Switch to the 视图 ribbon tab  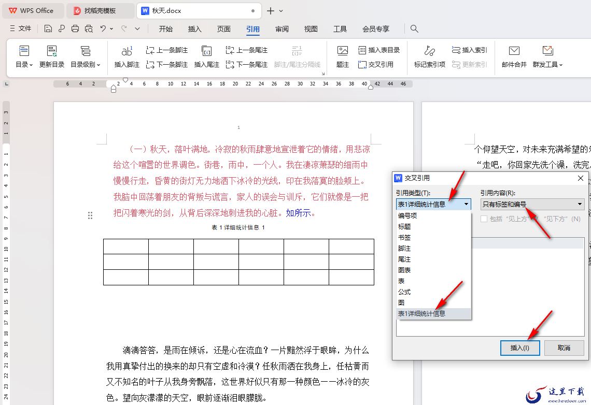(311, 29)
